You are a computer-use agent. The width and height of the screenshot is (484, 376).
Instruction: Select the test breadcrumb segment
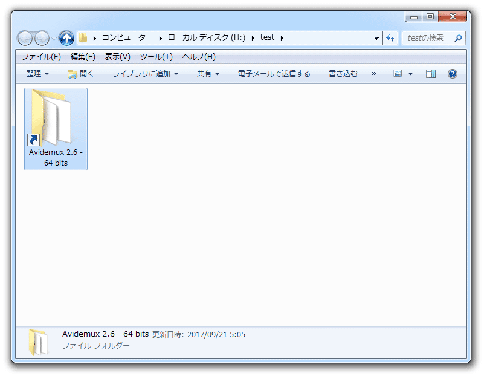point(267,37)
